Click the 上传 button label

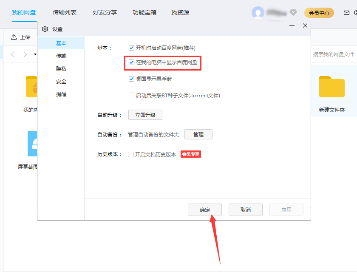pyautogui.click(x=25, y=37)
